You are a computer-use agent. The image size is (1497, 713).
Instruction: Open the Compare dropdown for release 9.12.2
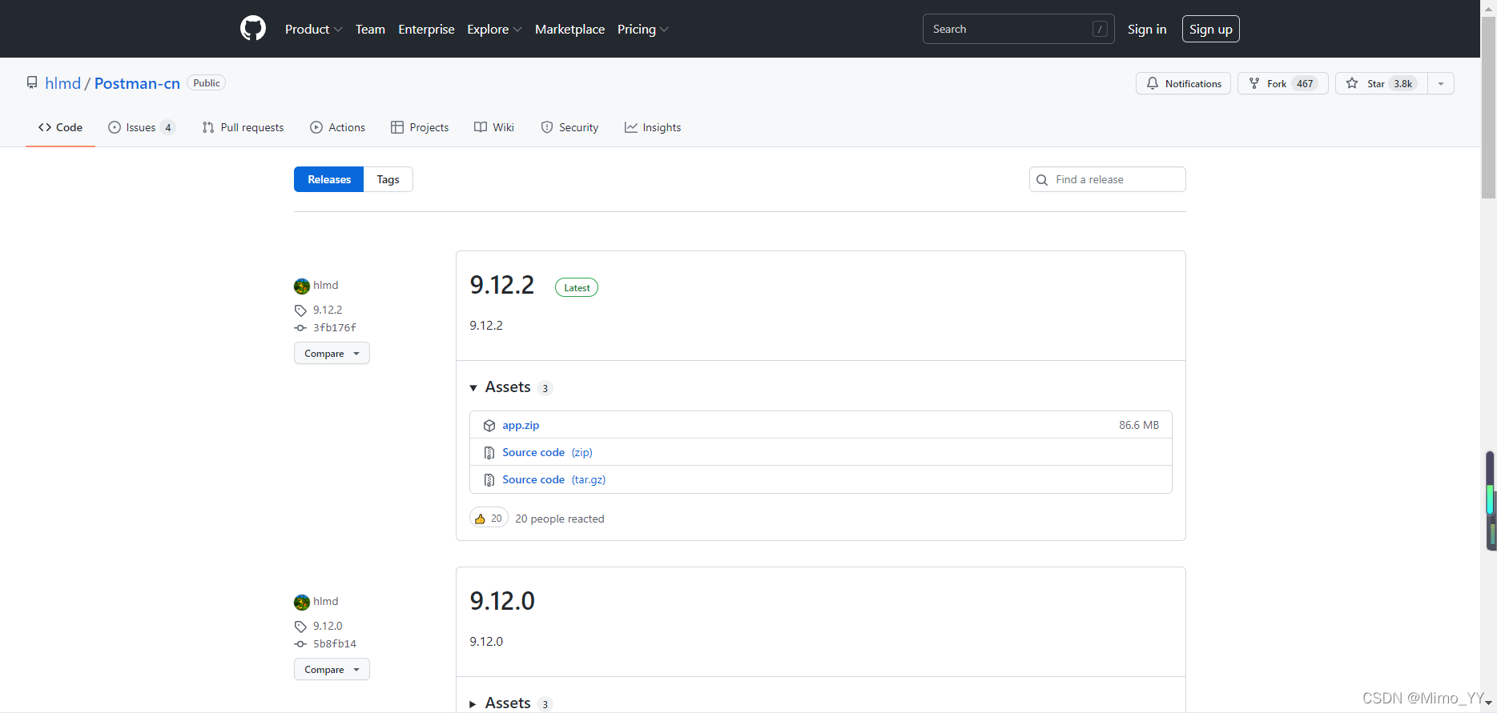click(332, 353)
